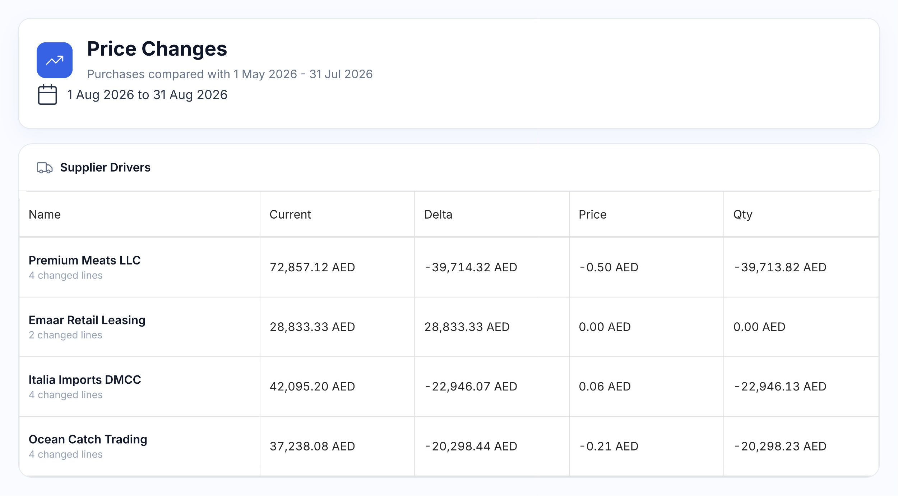The width and height of the screenshot is (898, 496).
Task: Select Emaar delta value 28,833.33 AED
Action: [467, 327]
